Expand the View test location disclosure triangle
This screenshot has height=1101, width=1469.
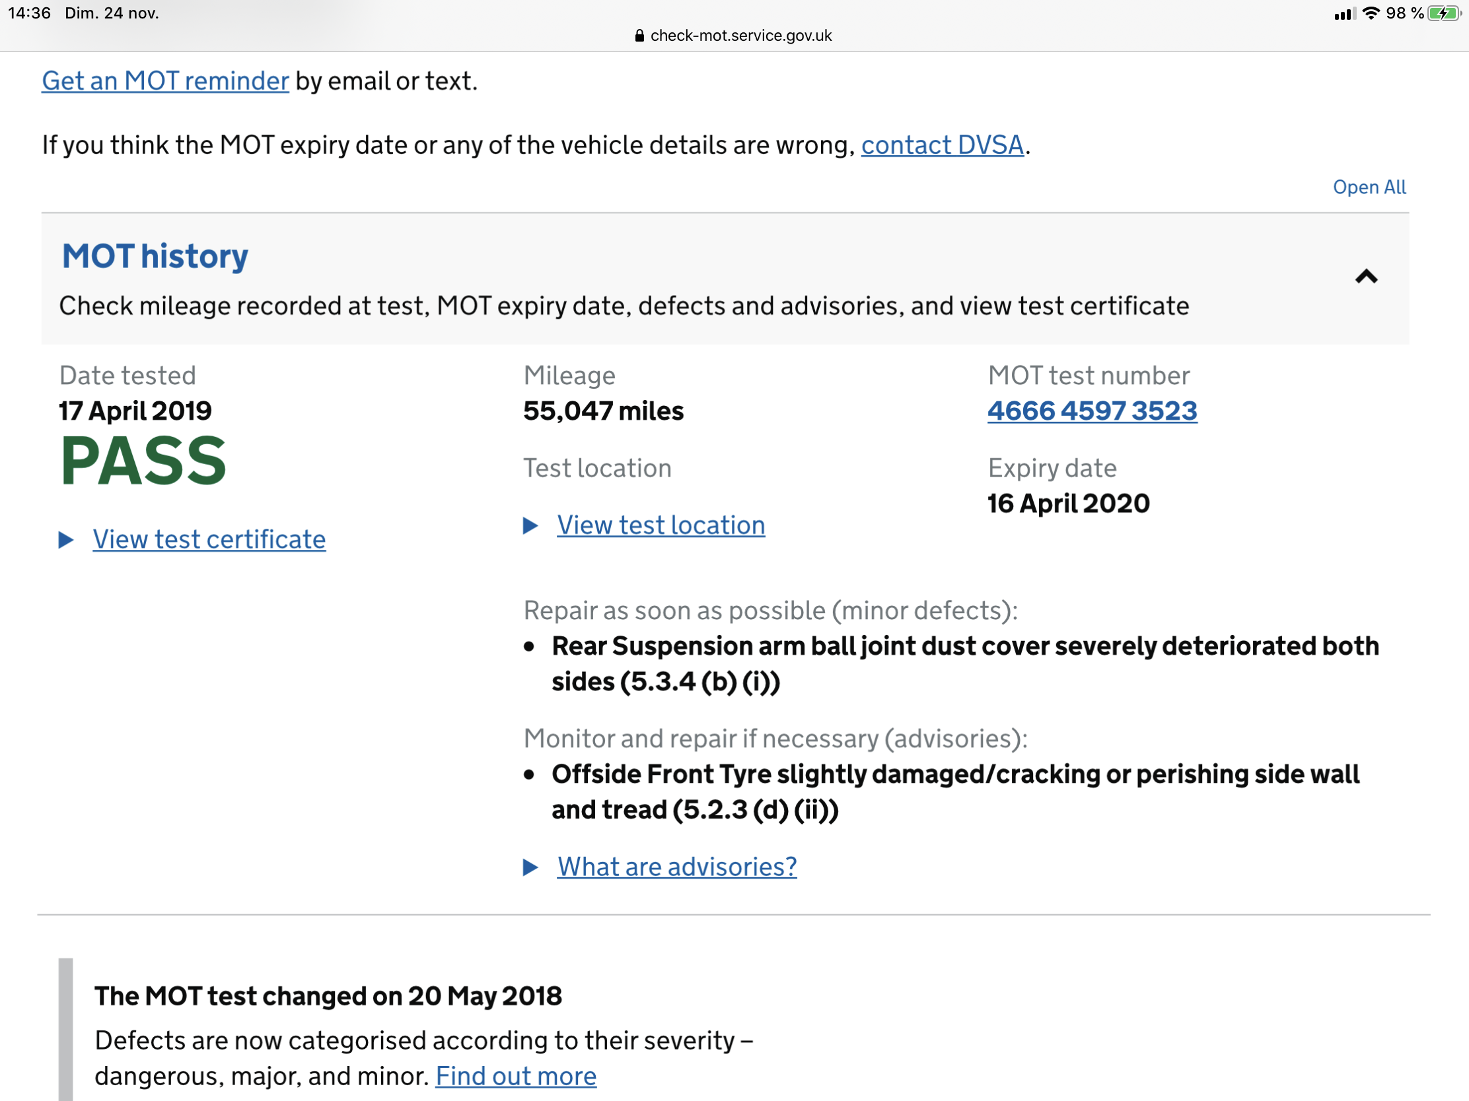pos(530,525)
